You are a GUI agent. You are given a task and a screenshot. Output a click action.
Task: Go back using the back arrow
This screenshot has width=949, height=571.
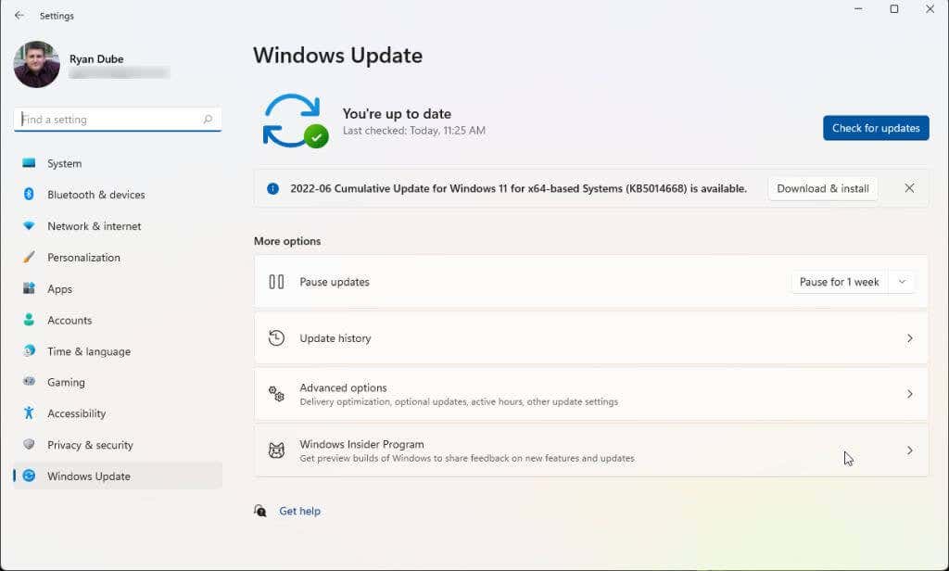pyautogui.click(x=19, y=16)
